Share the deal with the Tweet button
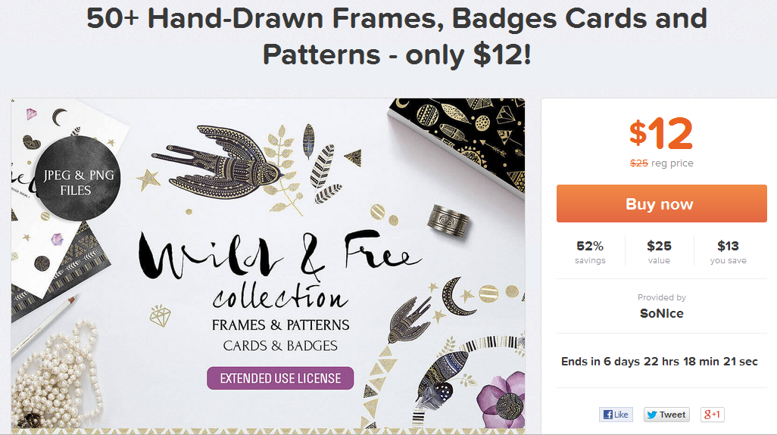The width and height of the screenshot is (777, 435). pyautogui.click(x=666, y=415)
